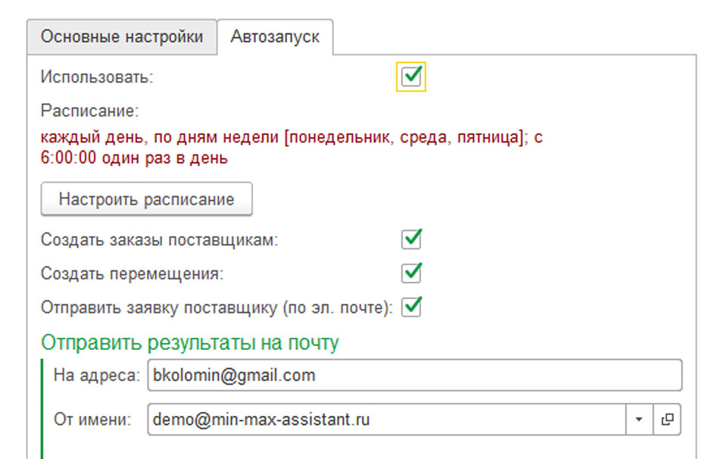The width and height of the screenshot is (724, 459).
Task: Re-enable autostart with Использовать toggle
Action: 411,76
